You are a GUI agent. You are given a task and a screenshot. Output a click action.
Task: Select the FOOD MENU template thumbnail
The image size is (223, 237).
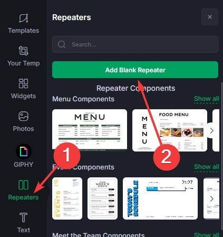coord(170,130)
